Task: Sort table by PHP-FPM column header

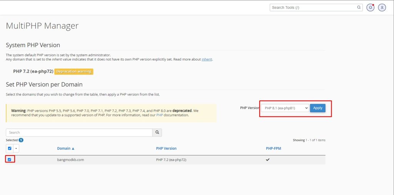Action: click(x=274, y=148)
